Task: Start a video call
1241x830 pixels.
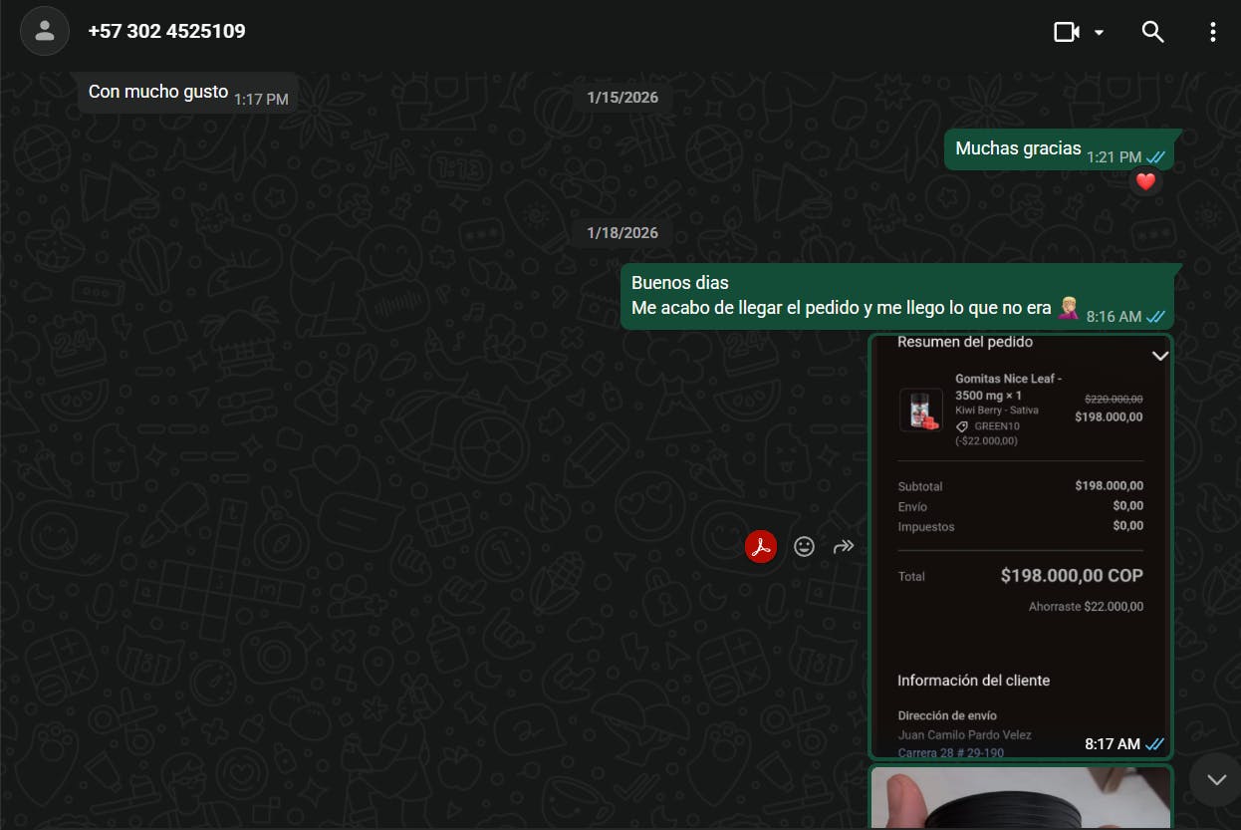Action: point(1067,32)
